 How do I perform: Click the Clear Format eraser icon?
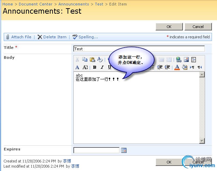coord(100,60)
